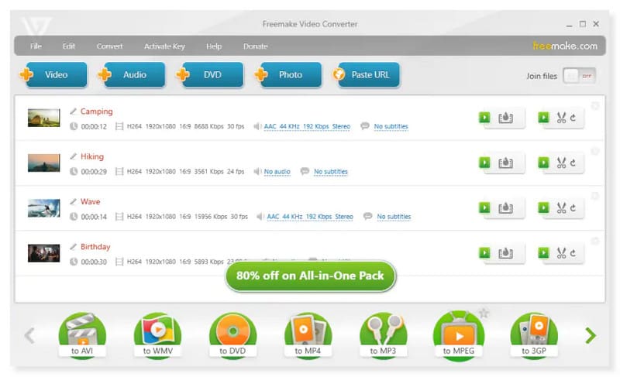The height and width of the screenshot is (377, 620).
Task: Select the to MP4 format icon
Action: tap(308, 334)
